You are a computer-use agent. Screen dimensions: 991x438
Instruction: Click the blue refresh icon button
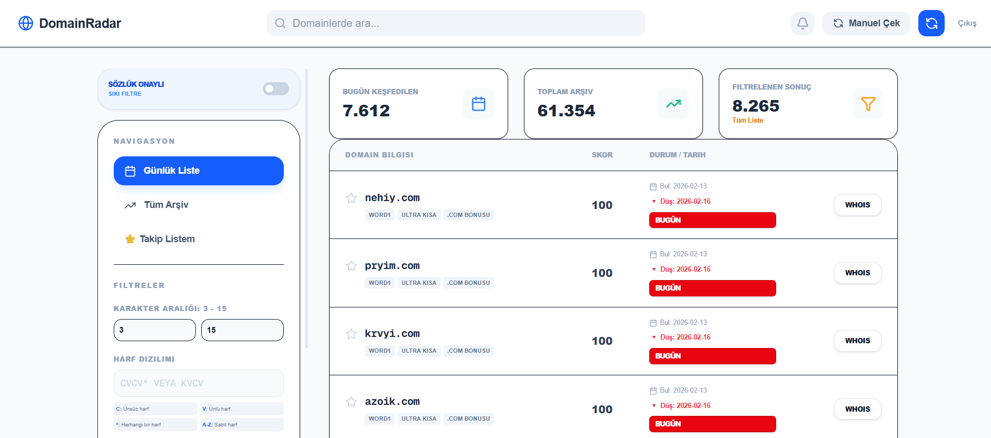[931, 23]
